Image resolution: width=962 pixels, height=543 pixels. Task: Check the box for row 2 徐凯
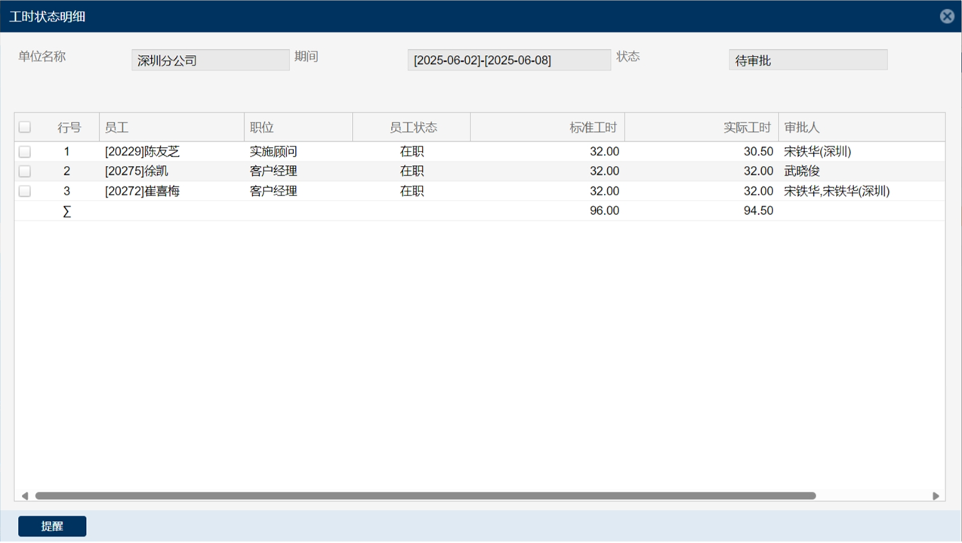[25, 171]
